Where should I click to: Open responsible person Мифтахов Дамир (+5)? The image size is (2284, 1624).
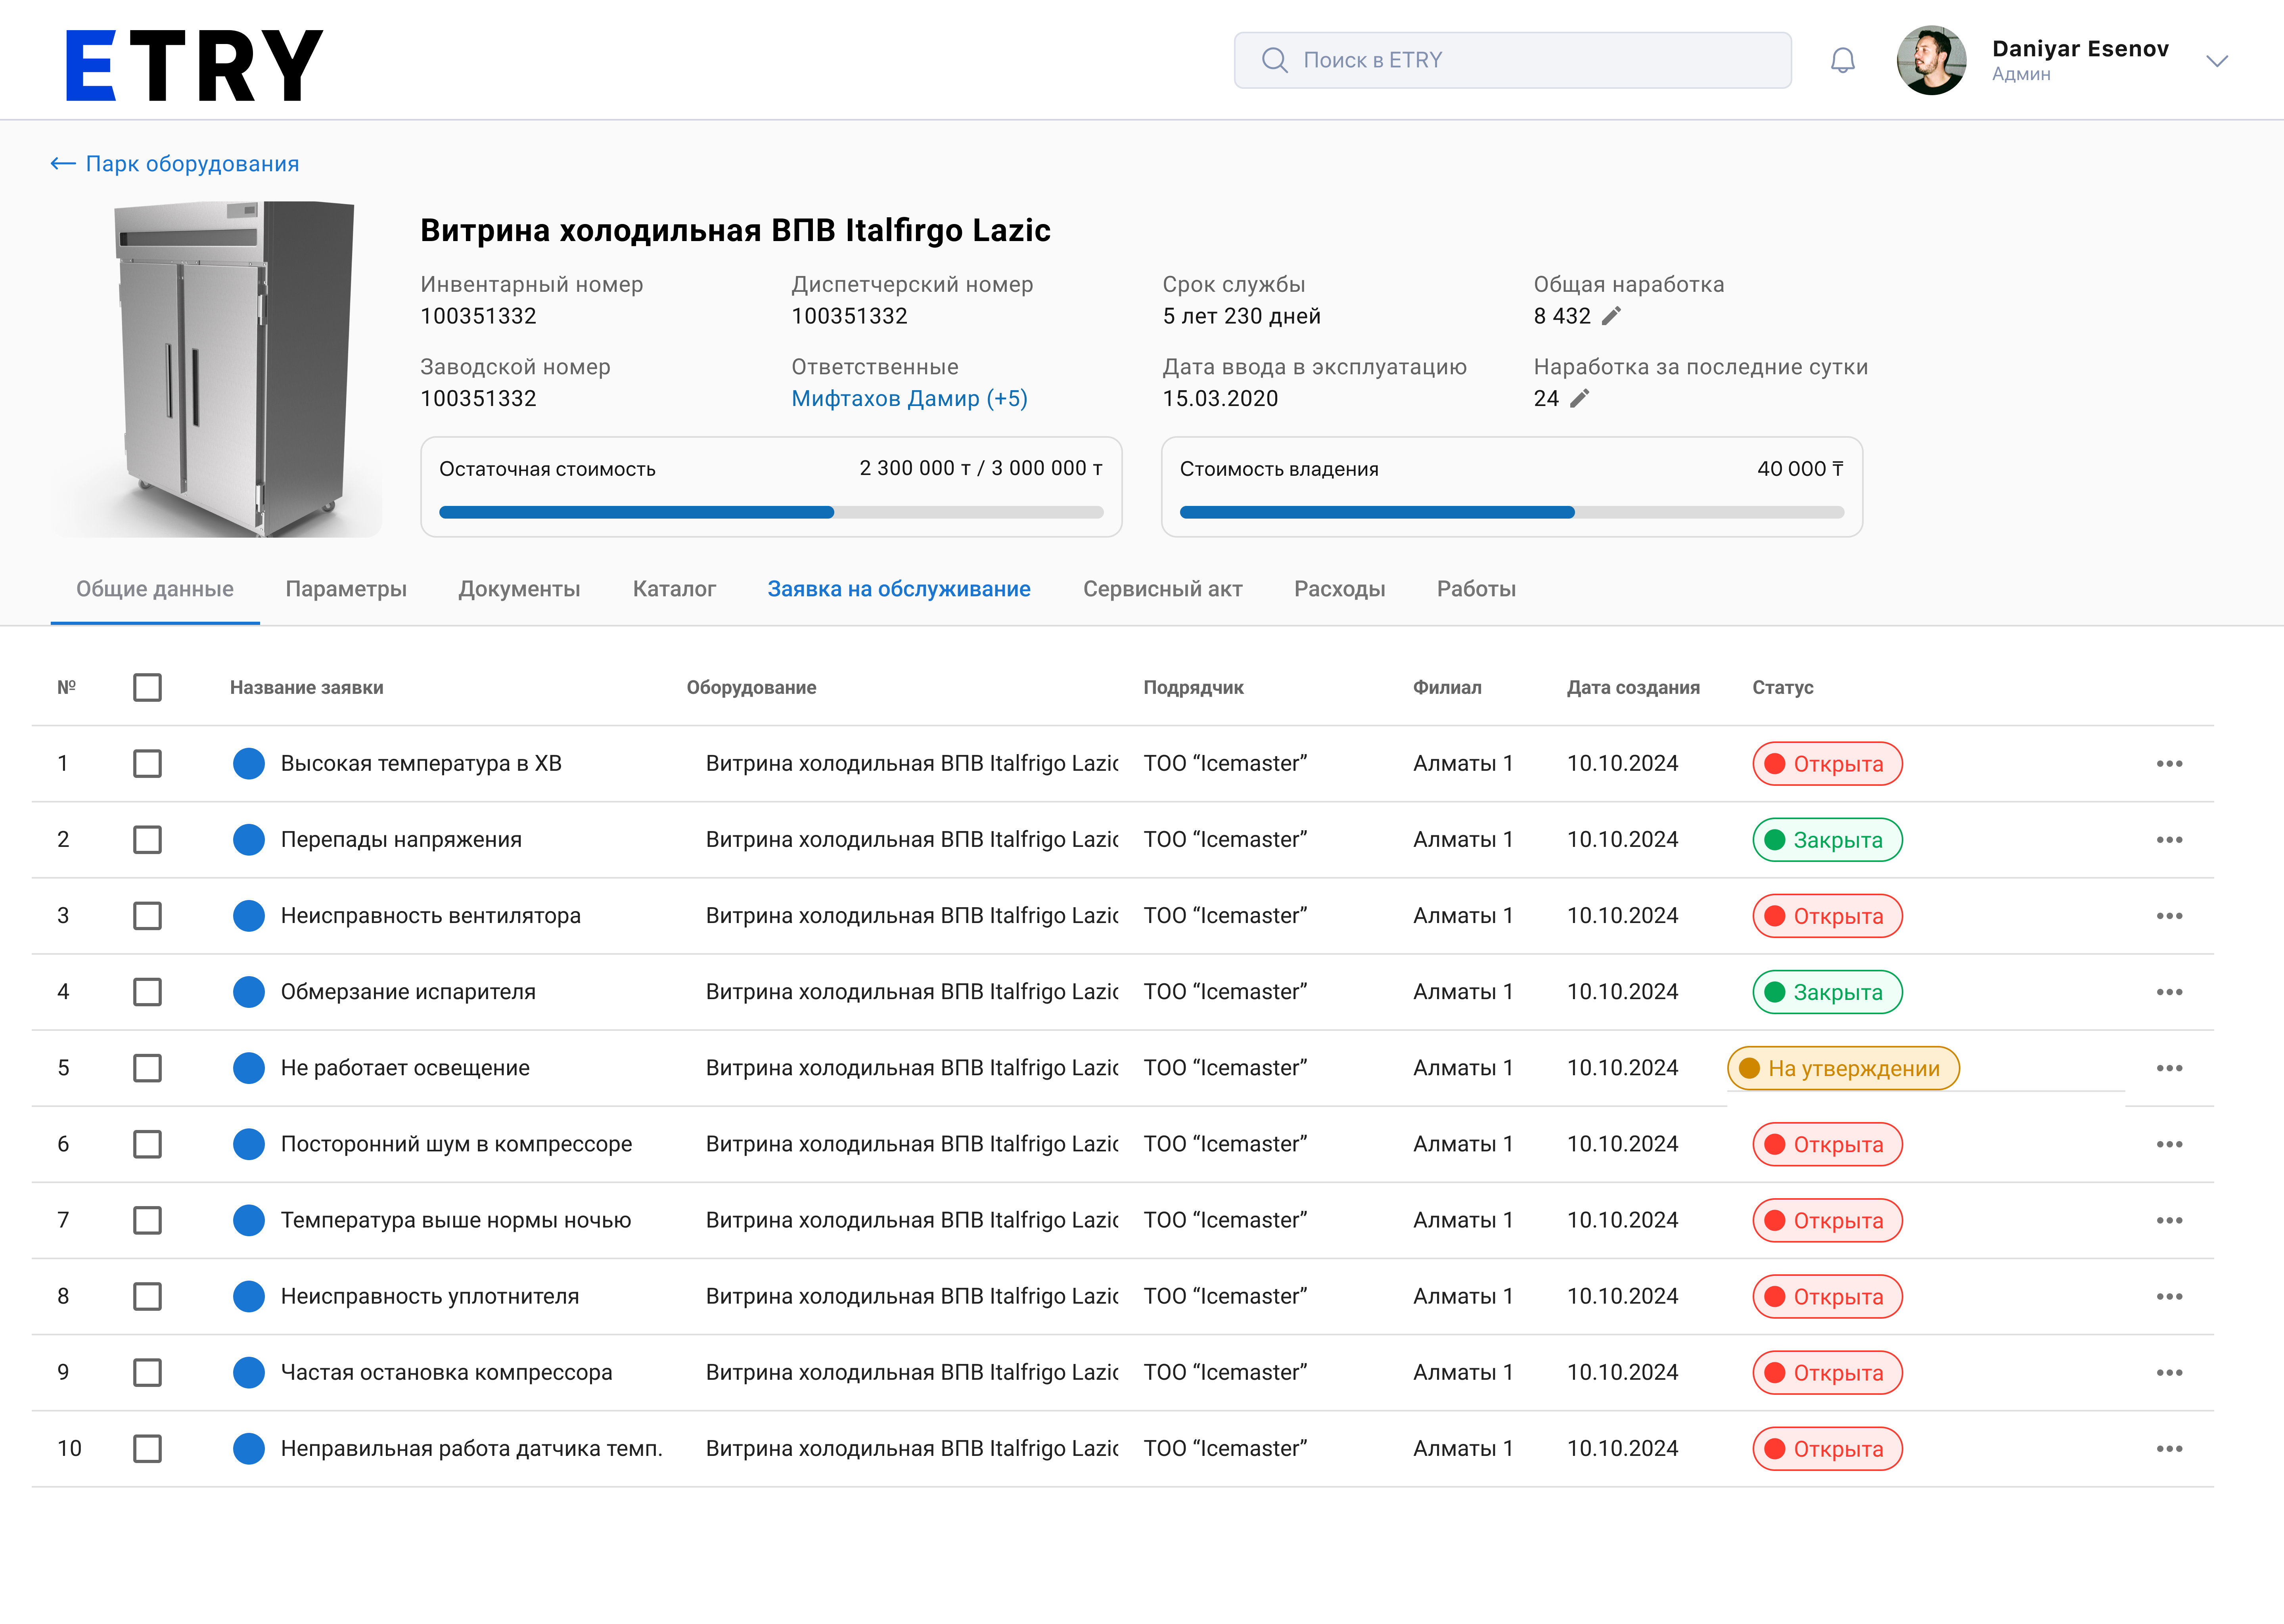click(x=908, y=398)
